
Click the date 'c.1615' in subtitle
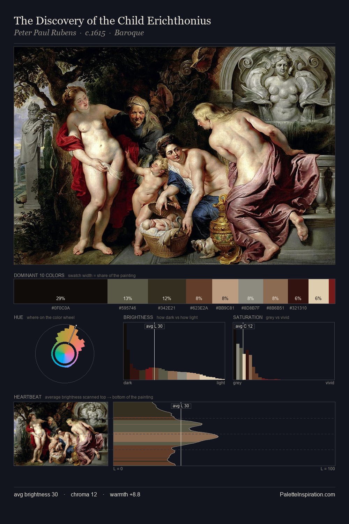(95, 33)
